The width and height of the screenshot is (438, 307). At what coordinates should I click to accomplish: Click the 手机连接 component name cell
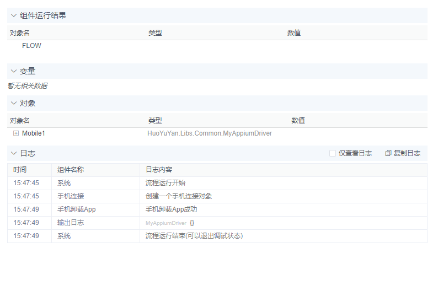tap(95, 196)
